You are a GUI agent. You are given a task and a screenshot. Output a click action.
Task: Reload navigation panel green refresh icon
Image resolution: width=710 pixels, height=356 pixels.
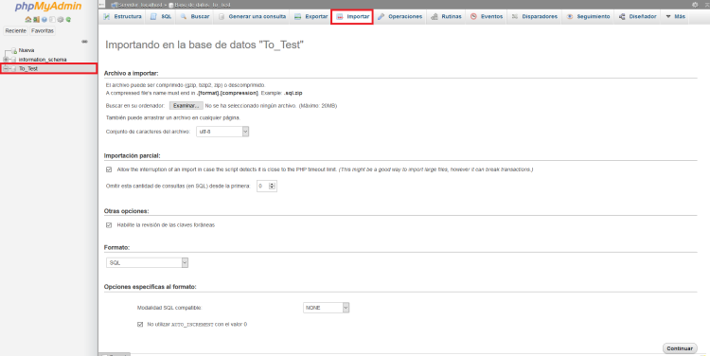point(68,20)
